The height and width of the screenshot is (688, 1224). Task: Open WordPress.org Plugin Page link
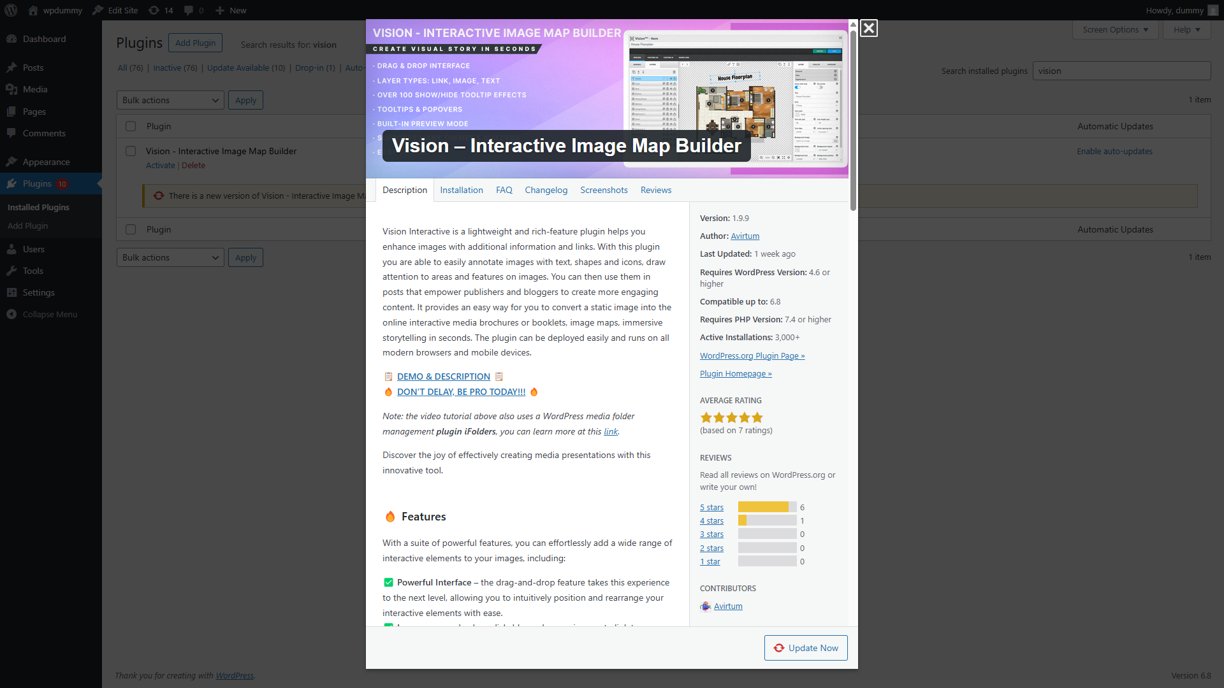752,355
